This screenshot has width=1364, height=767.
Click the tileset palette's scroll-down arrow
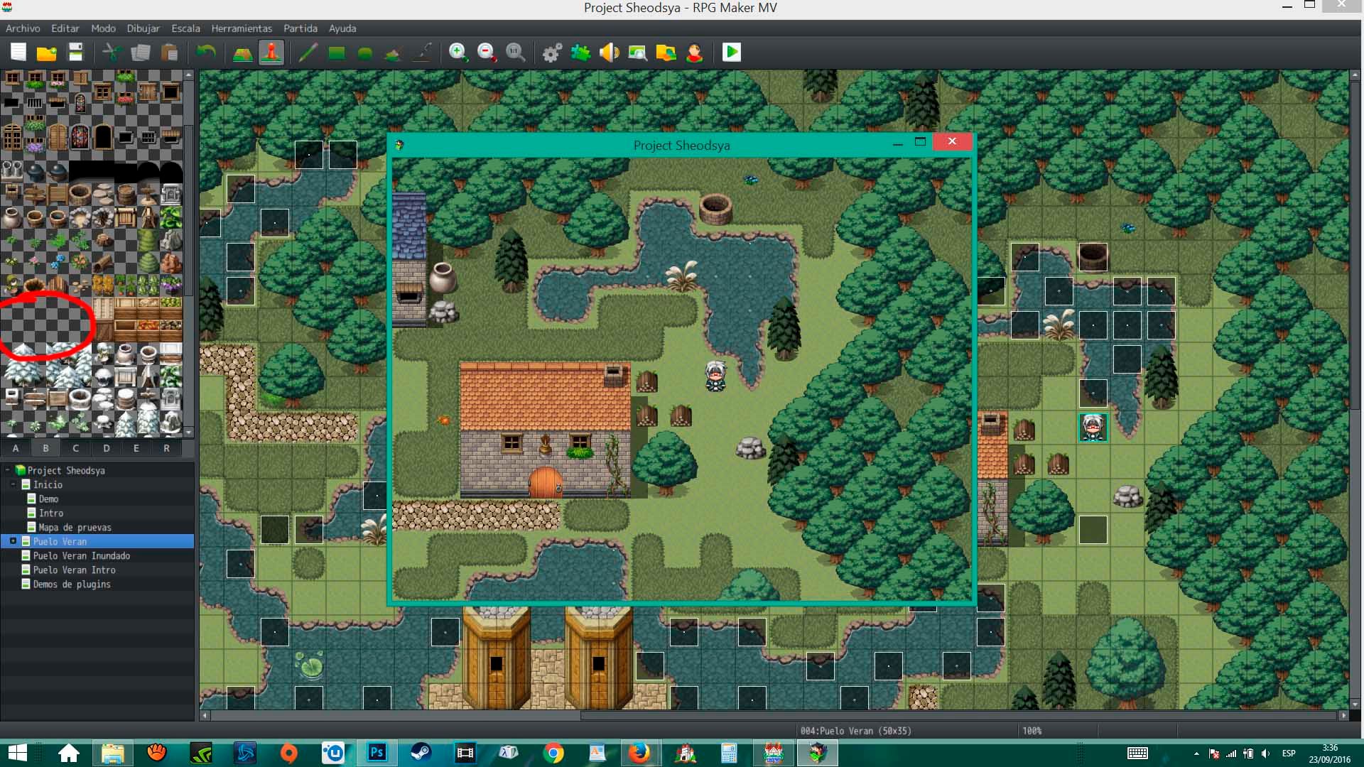(x=189, y=432)
